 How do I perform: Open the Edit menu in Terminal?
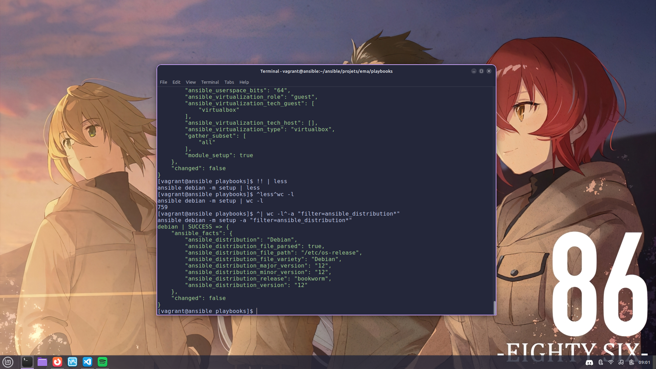pyautogui.click(x=176, y=82)
